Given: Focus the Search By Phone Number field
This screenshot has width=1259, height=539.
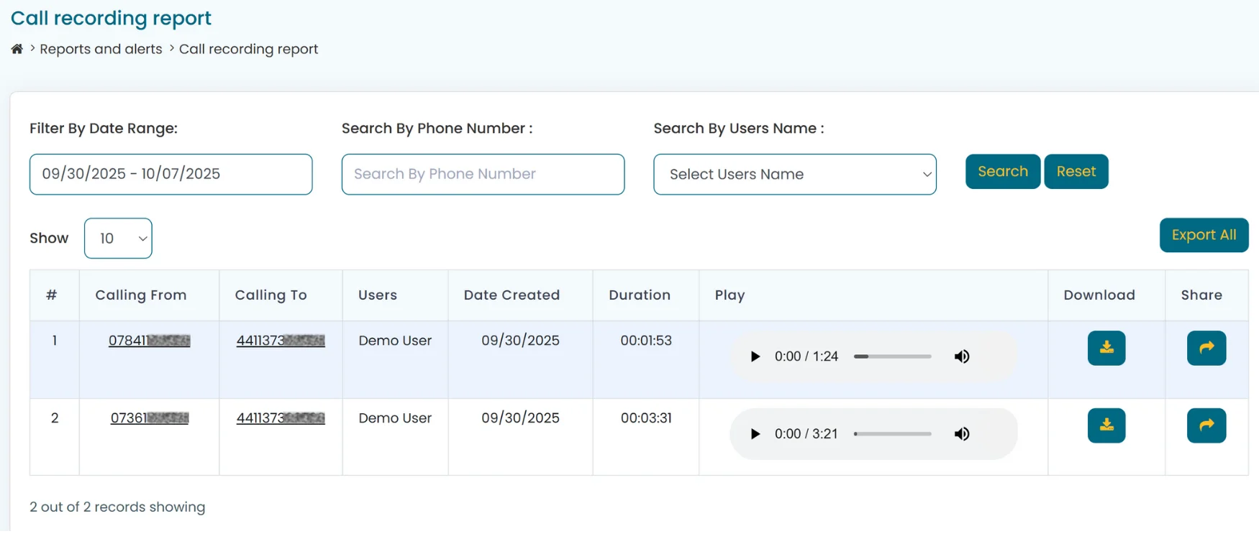Looking at the screenshot, I should pos(483,175).
